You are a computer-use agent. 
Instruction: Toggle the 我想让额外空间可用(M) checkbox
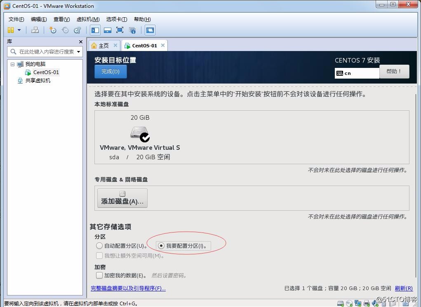pos(99,256)
